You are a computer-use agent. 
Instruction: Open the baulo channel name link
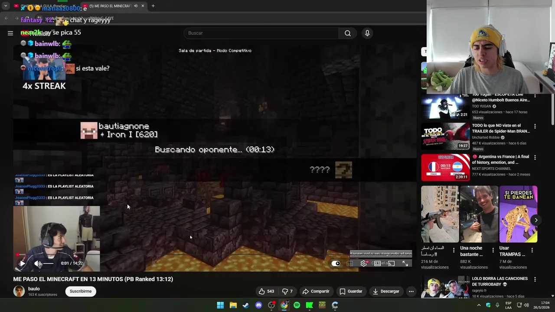(x=34, y=289)
